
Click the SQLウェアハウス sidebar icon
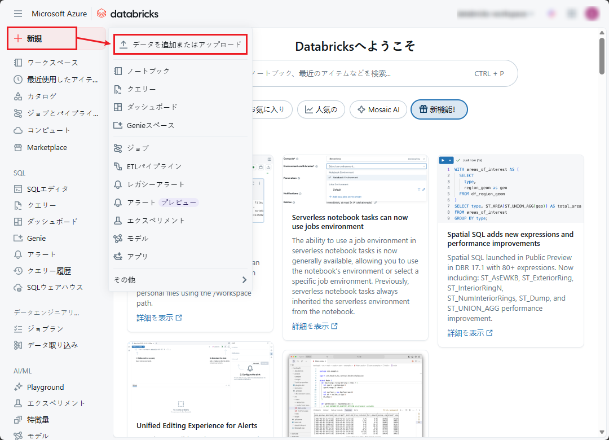pyautogui.click(x=18, y=287)
